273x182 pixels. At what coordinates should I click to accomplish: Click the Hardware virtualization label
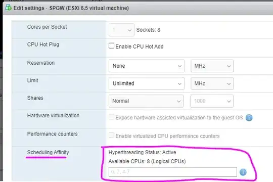tap(53, 115)
